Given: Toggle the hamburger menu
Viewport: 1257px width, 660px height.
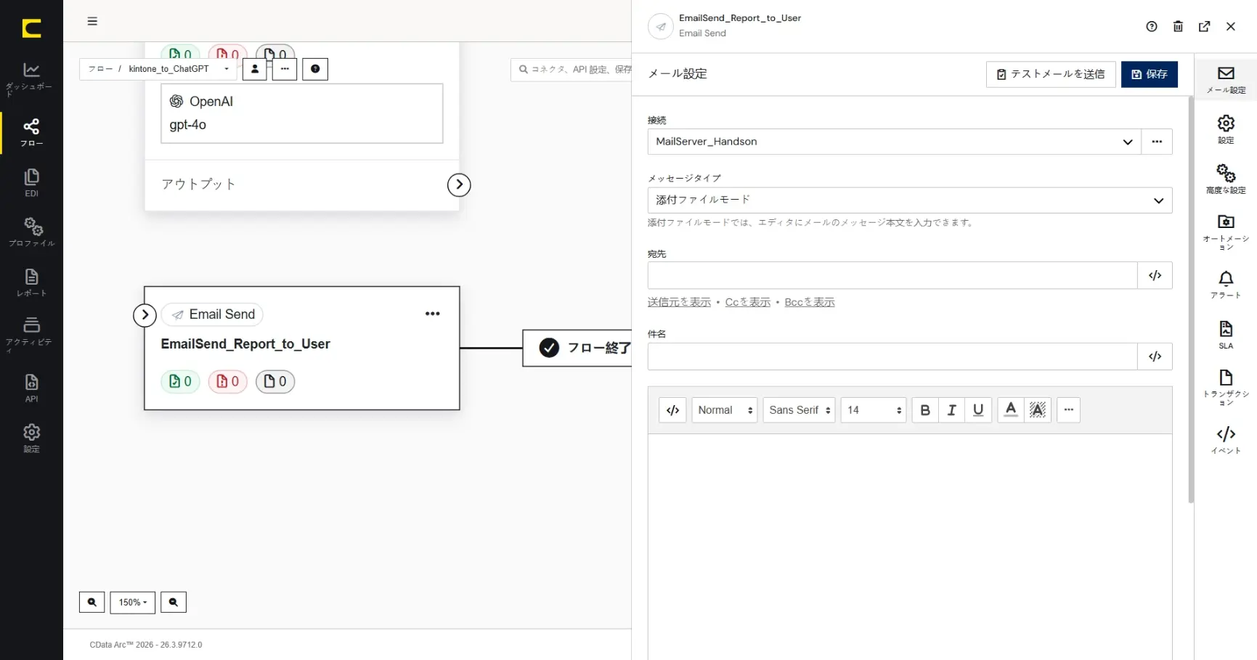Looking at the screenshot, I should (92, 21).
